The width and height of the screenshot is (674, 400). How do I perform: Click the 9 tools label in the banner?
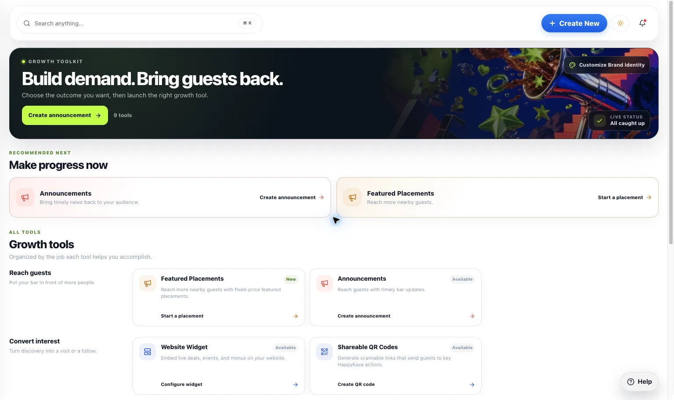123,115
